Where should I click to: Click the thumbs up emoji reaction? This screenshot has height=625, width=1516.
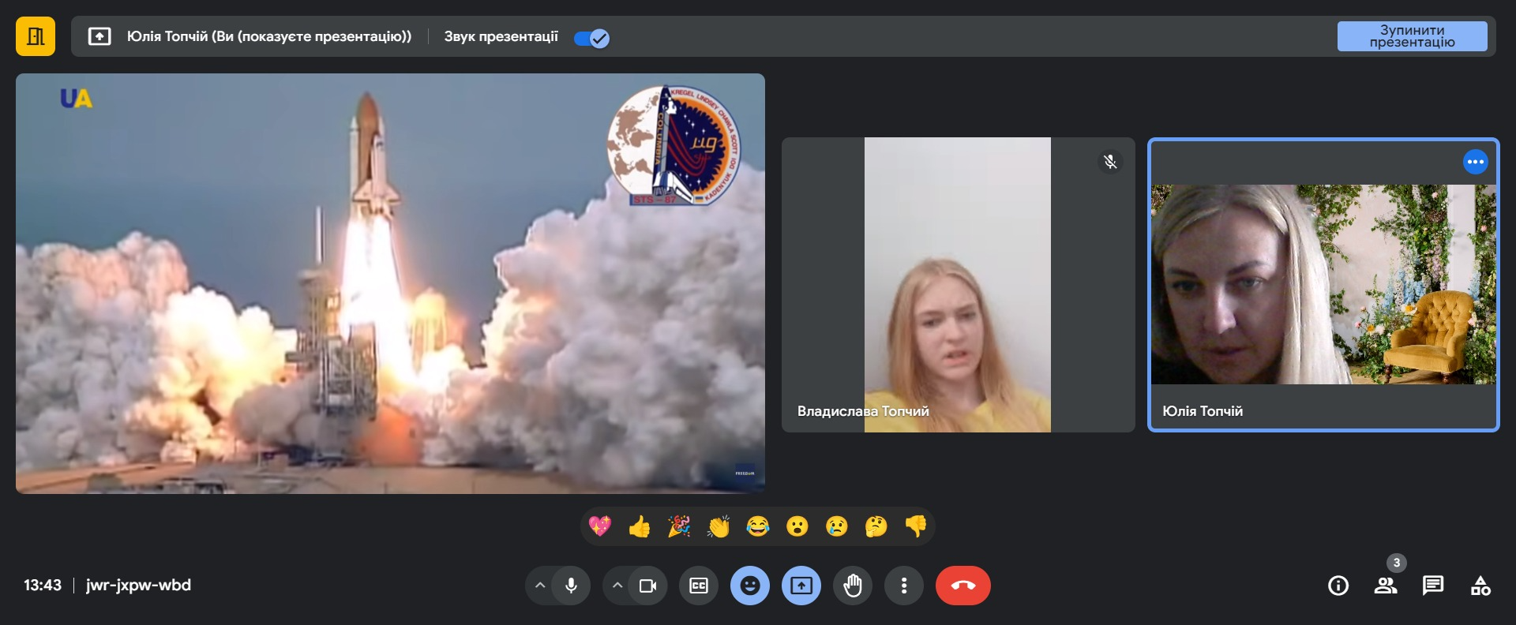click(x=639, y=526)
